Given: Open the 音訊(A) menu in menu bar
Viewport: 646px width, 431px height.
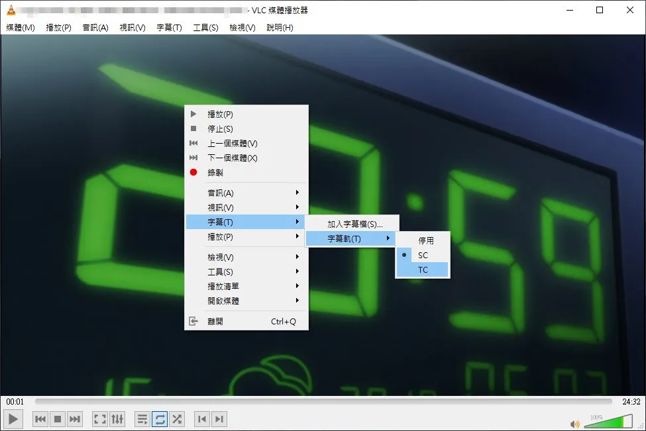Looking at the screenshot, I should 95,28.
